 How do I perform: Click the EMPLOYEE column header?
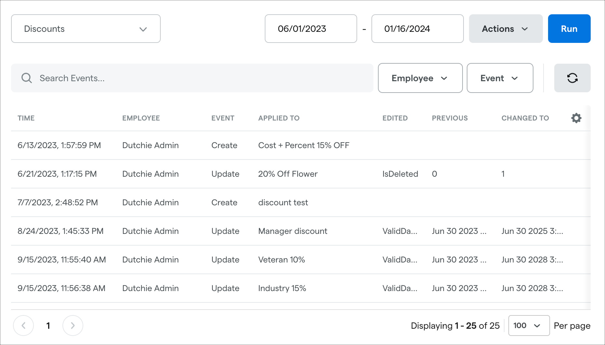(141, 118)
